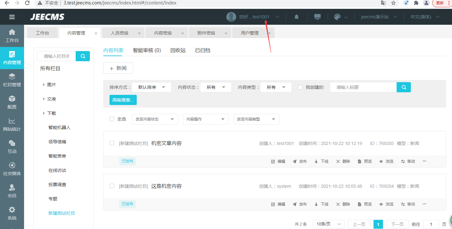Open 社交媒体 in the sidebar
The width and height of the screenshot is (452, 229).
click(x=12, y=169)
